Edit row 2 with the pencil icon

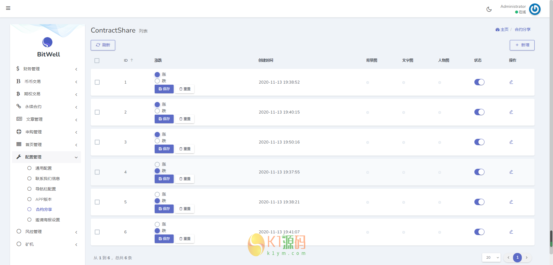pyautogui.click(x=511, y=112)
